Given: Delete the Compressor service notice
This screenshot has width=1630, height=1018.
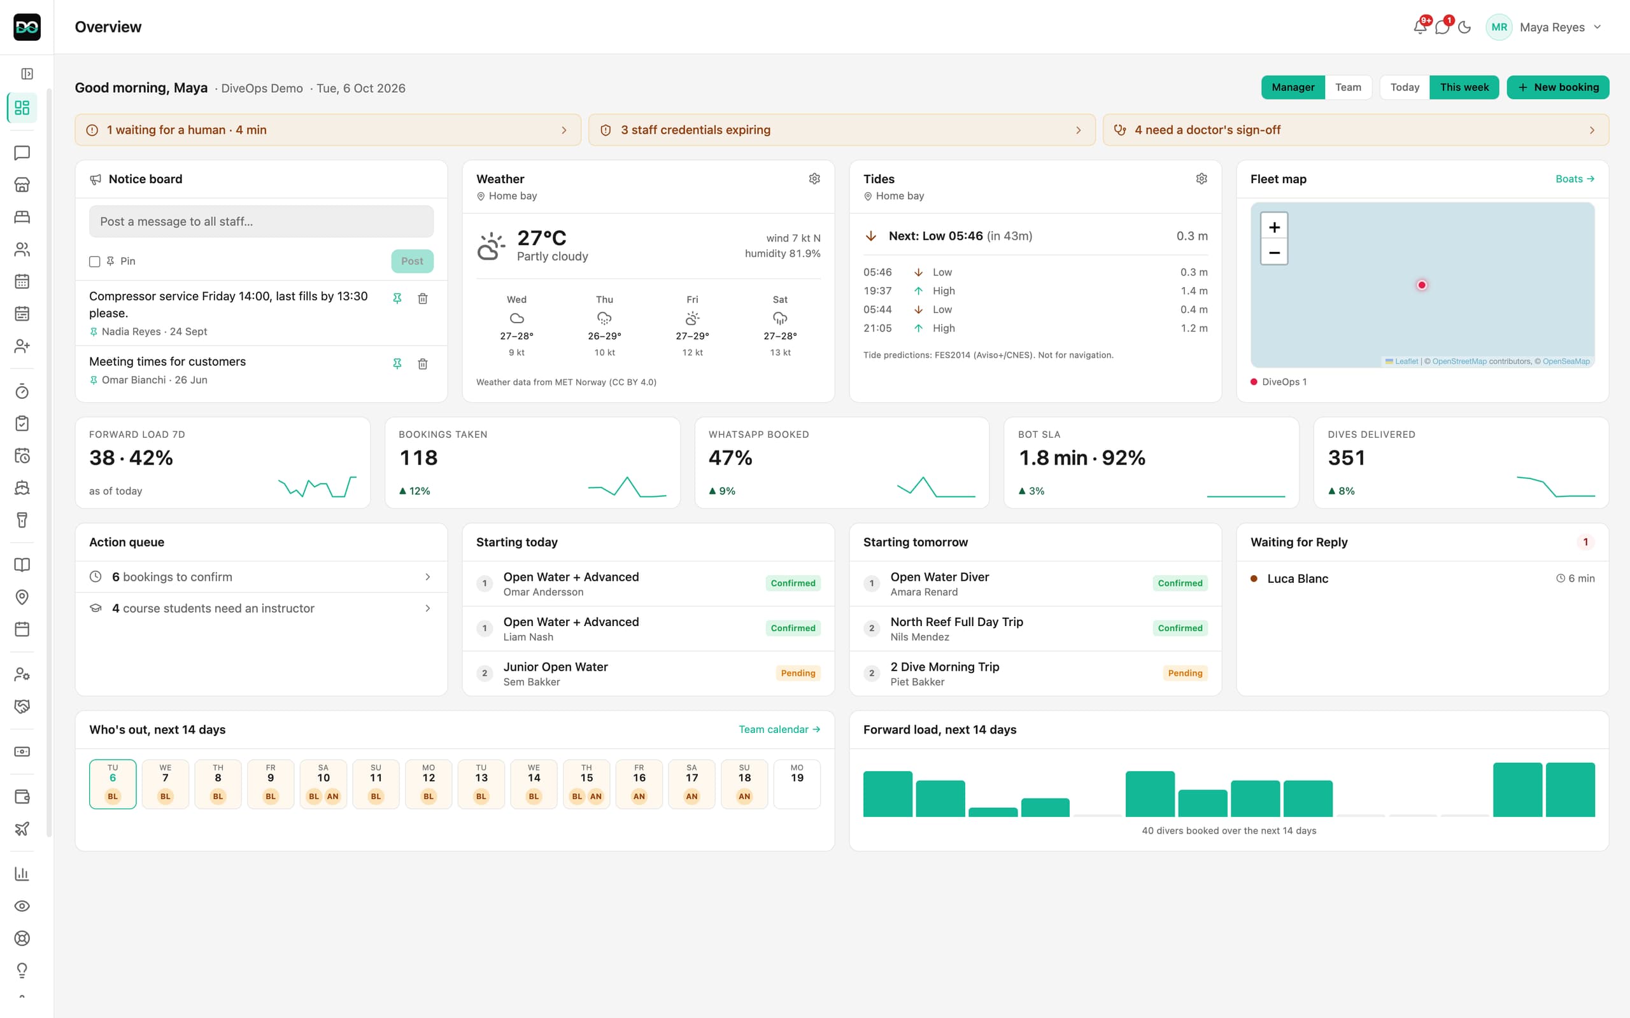Looking at the screenshot, I should point(422,298).
